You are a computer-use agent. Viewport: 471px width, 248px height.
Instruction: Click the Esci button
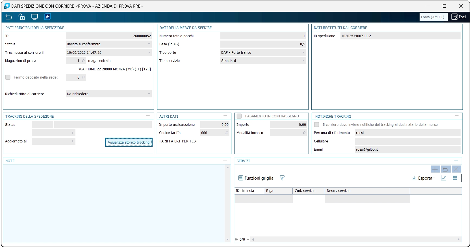coord(459,17)
